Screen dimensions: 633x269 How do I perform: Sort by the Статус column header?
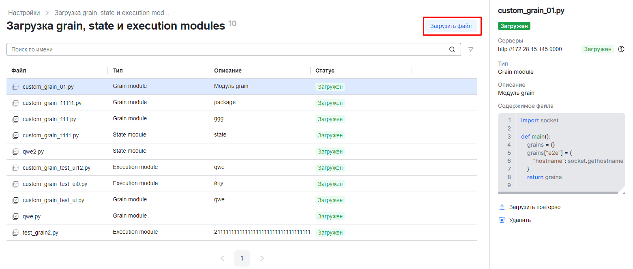(325, 70)
